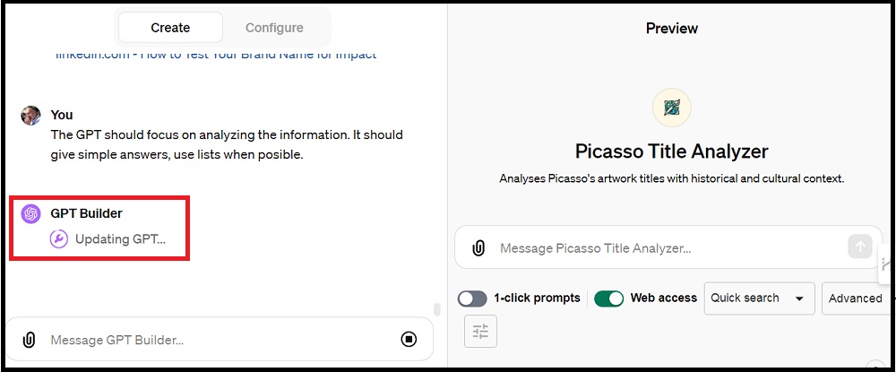
Task: Click the Quick search dropdown arrow
Action: click(x=799, y=298)
